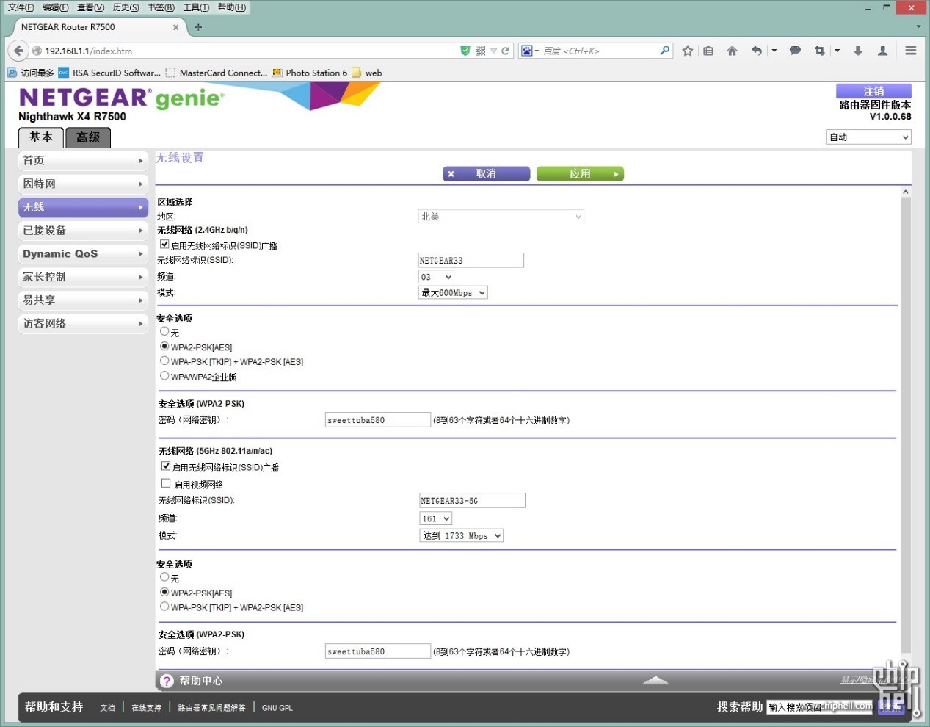Switch to the 基本 tab
930x727 pixels.
tap(41, 137)
